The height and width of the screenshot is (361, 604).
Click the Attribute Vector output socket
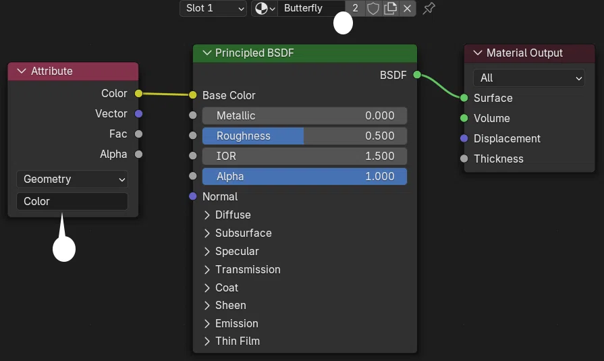point(138,113)
